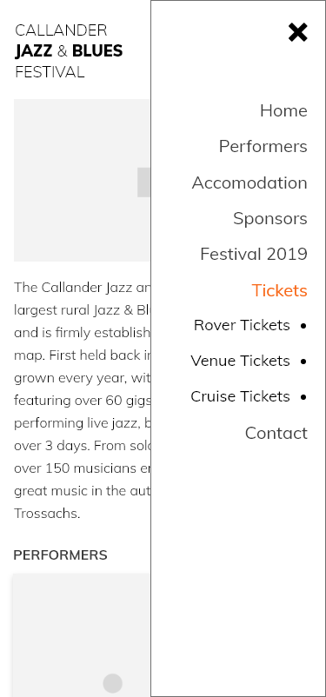Click the grey circle on performer card
Viewport: 326px width, 697px height.
(x=112, y=683)
